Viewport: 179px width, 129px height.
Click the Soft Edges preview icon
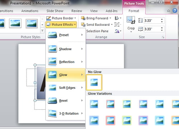click(52, 88)
